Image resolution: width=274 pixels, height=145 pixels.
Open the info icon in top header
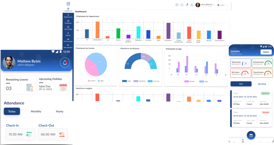tap(182, 5)
